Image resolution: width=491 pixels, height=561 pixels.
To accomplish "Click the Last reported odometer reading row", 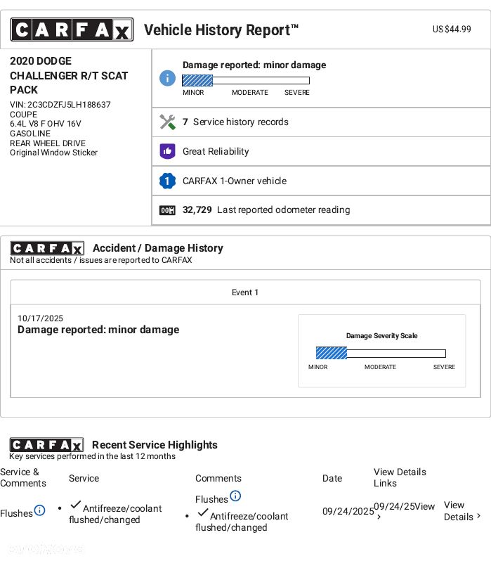I will (x=321, y=210).
